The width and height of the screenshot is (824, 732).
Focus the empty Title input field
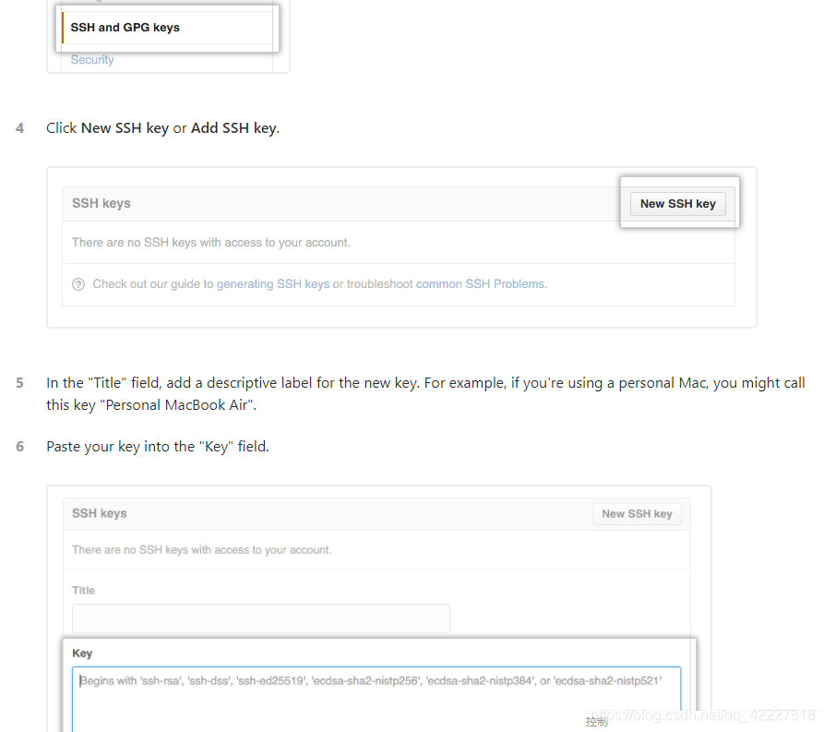click(261, 618)
